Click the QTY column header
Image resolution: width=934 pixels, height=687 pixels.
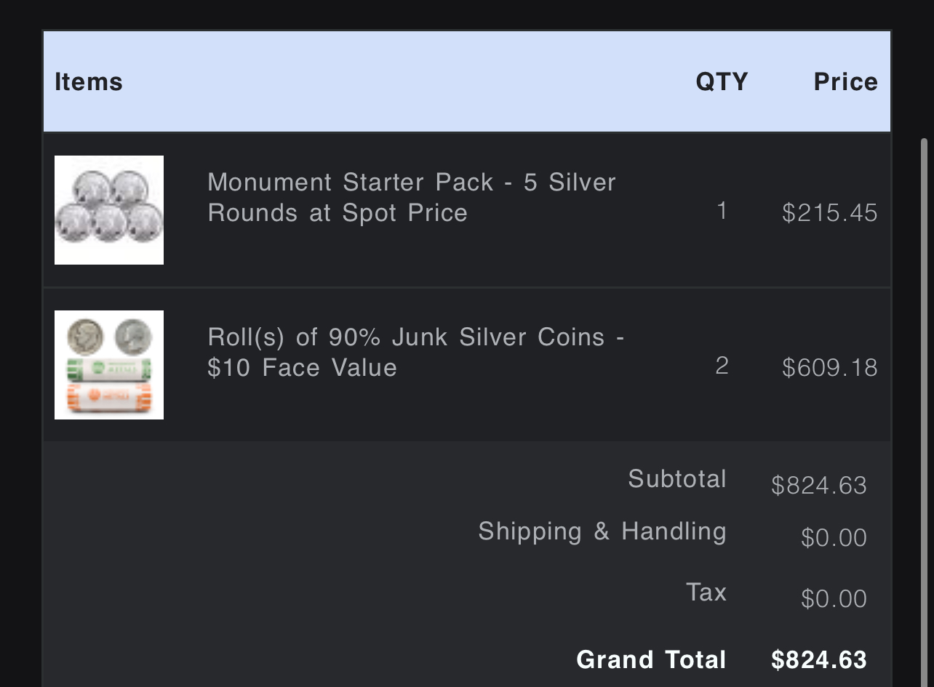(722, 81)
